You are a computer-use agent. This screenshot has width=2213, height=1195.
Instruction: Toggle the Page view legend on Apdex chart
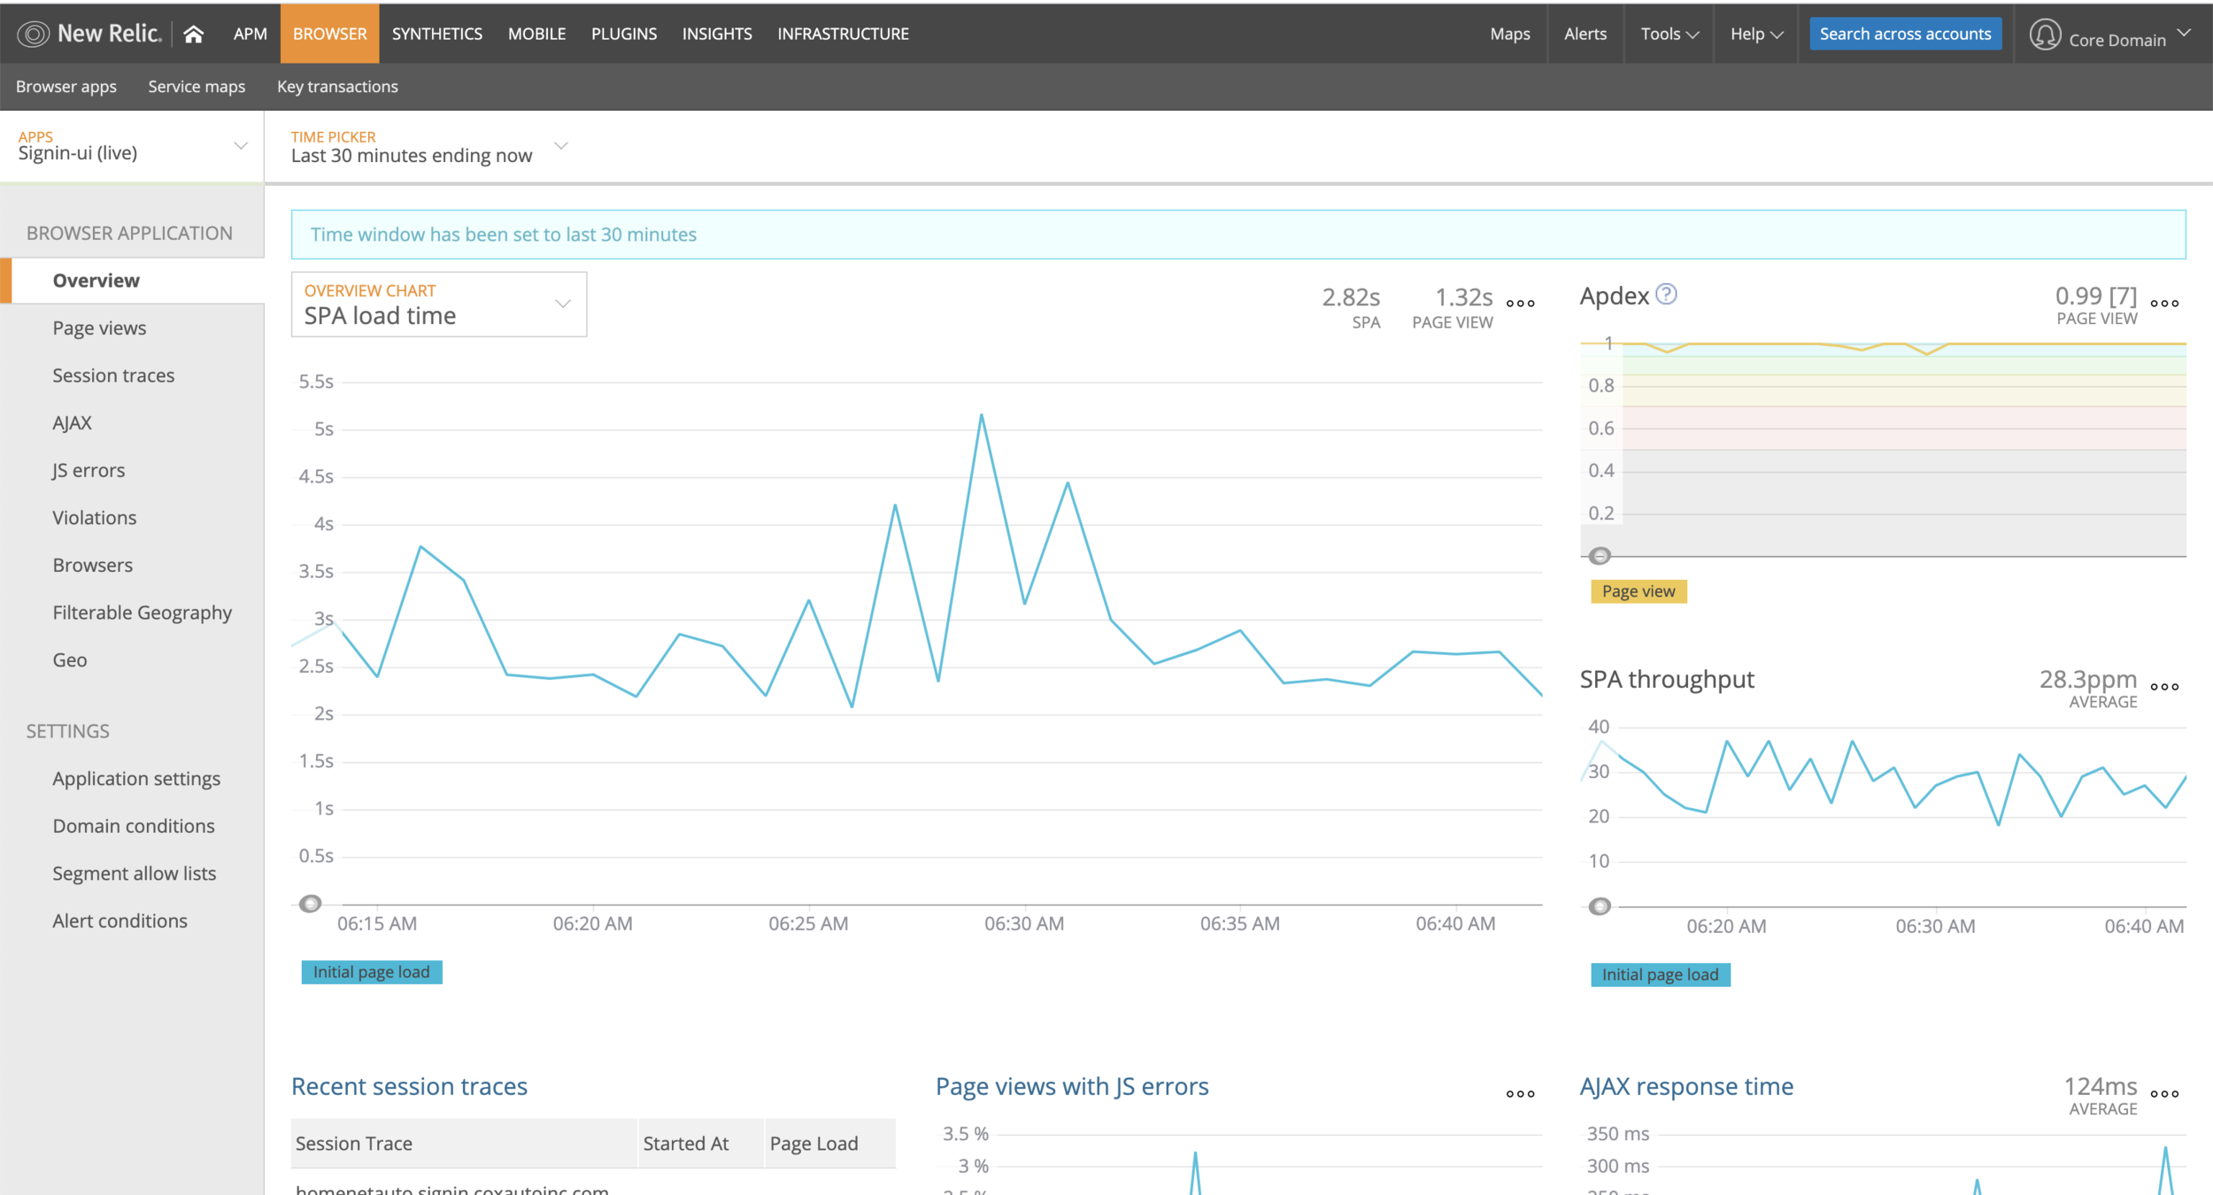(1638, 591)
